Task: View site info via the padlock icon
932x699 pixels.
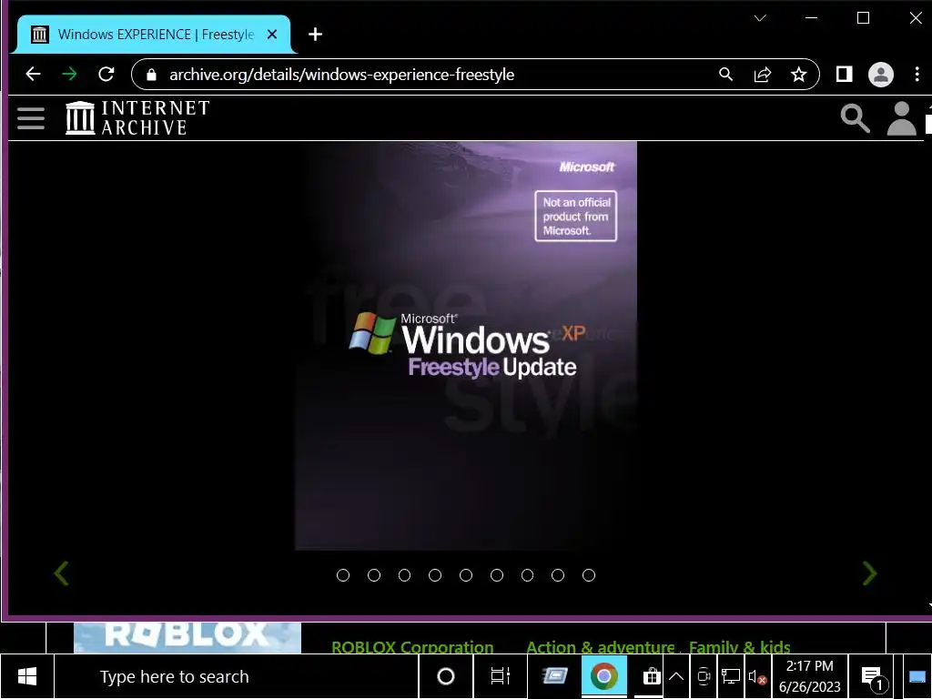Action: 152,75
